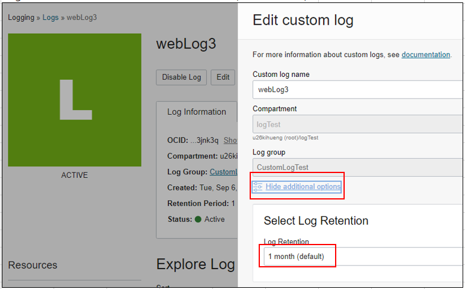The height and width of the screenshot is (289, 465).
Task: Click Logging in the breadcrumb
Action: click(x=21, y=17)
